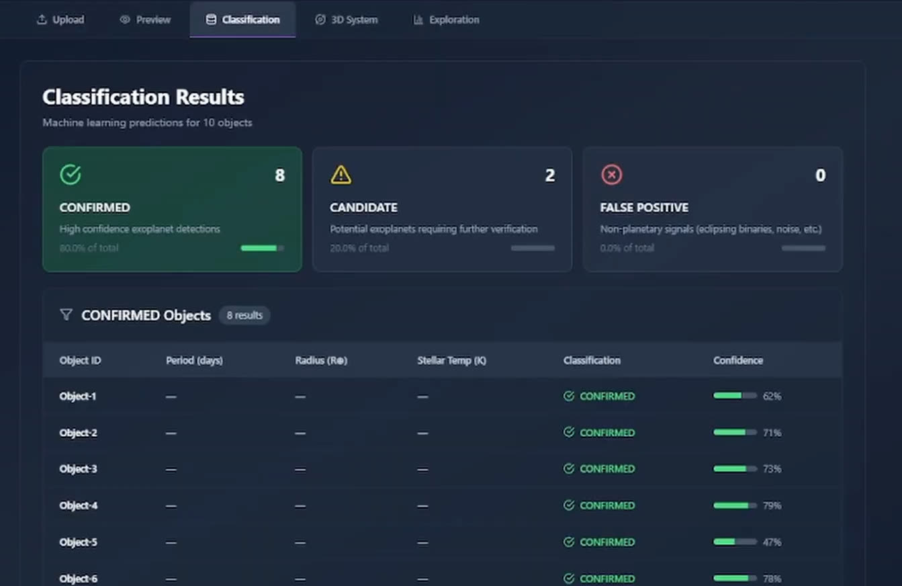Click the confirmed check icon in Object-1's row
The width and height of the screenshot is (902, 586).
click(569, 396)
